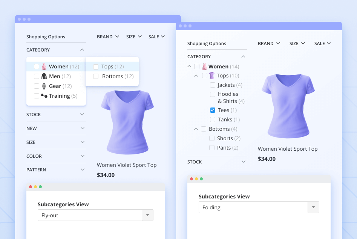Screen dimensions: 357x239
Task: Check the Jackets (4) checkbox
Action: [x=213, y=85]
